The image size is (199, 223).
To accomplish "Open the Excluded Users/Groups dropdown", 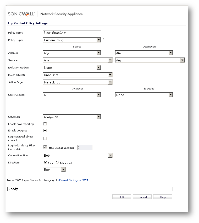I will tap(144, 95).
